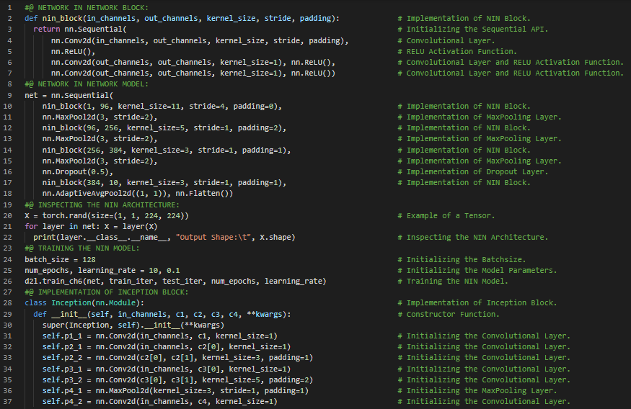Image resolution: width=631 pixels, height=409 pixels.
Task: Click the "Constructor Function." comment
Action: click(453, 314)
